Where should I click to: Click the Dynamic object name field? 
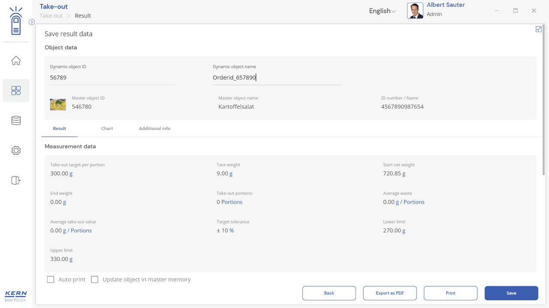click(276, 77)
